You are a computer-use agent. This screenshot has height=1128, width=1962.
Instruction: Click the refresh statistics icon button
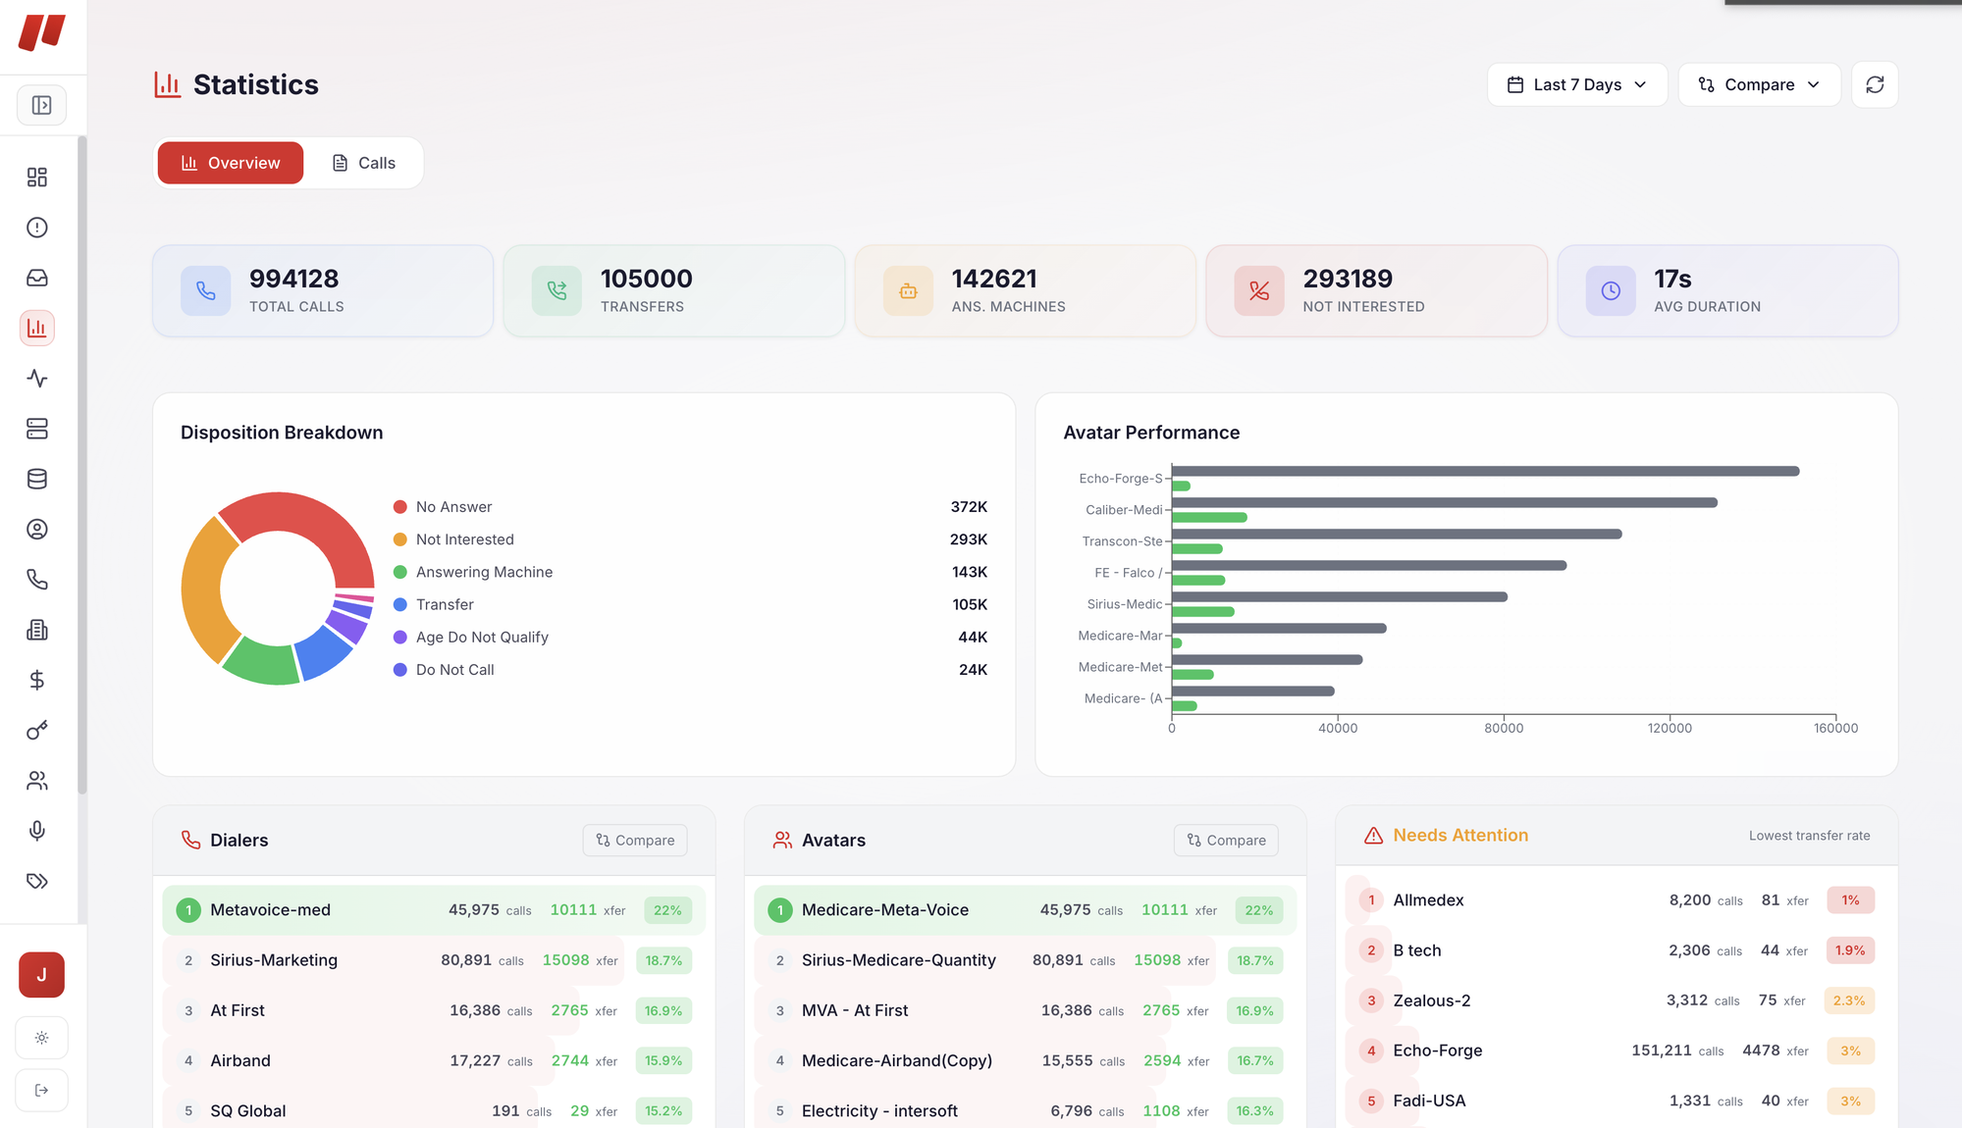click(x=1874, y=84)
